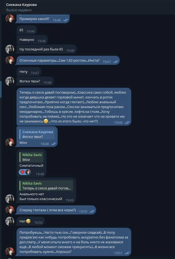Jump to quoted "Снежана Каурова" reply preview

tap(37, 134)
